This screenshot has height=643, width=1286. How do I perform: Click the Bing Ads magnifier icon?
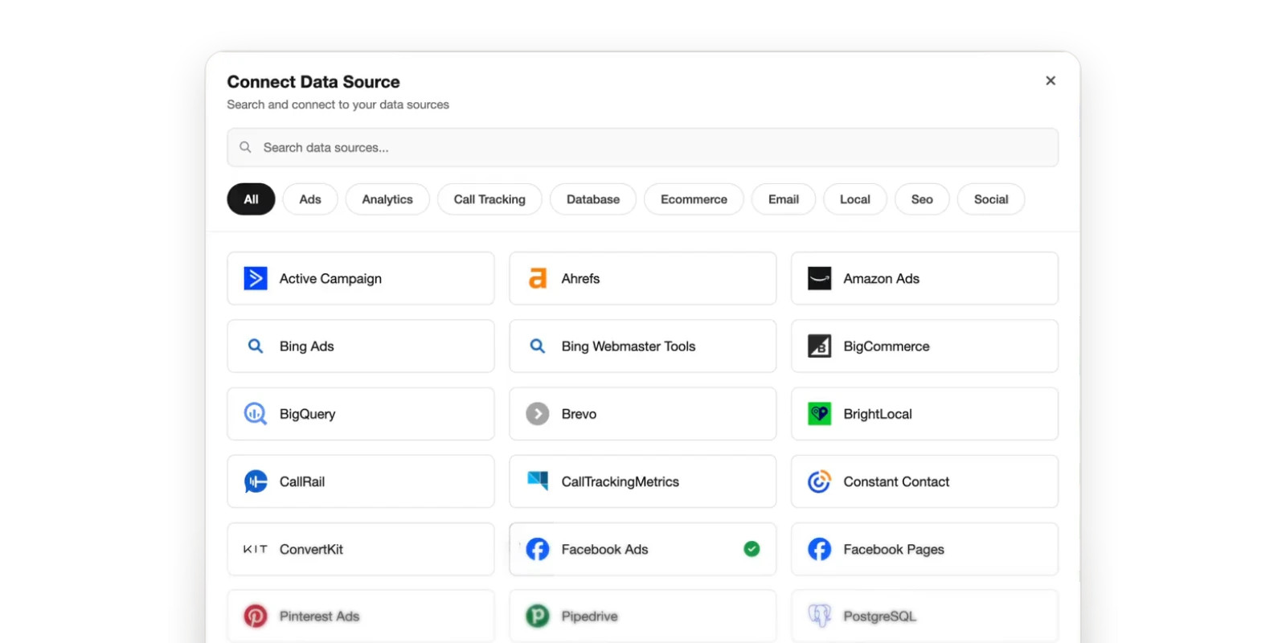(256, 346)
